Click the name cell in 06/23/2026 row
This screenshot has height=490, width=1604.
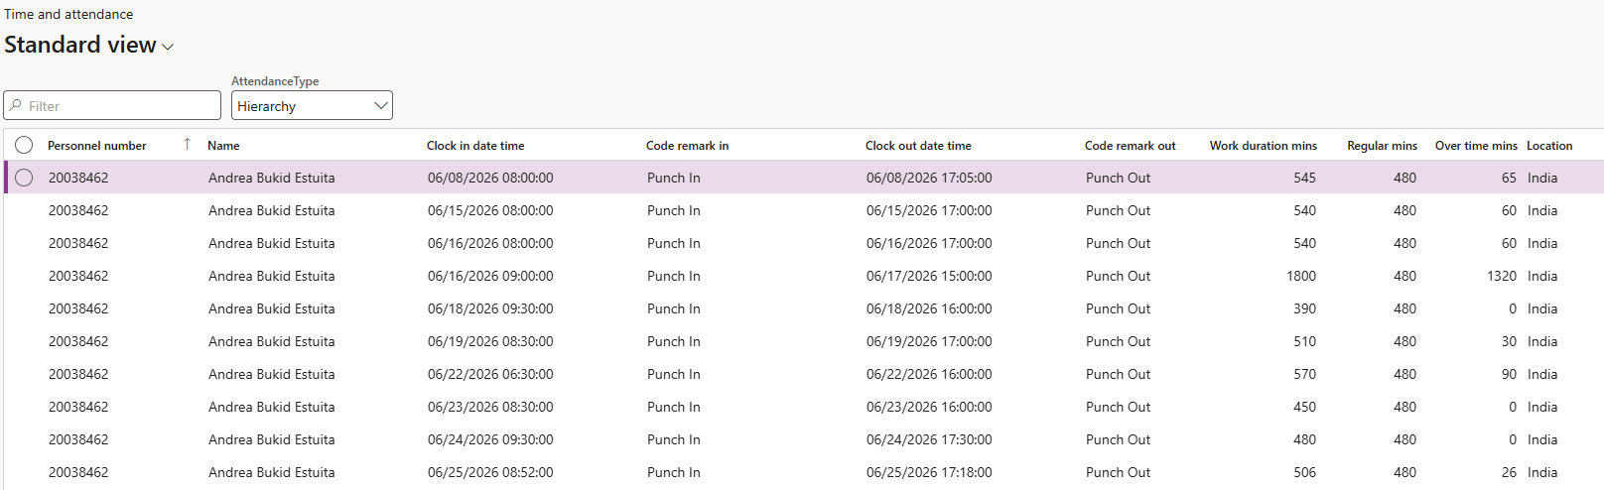[x=271, y=407]
